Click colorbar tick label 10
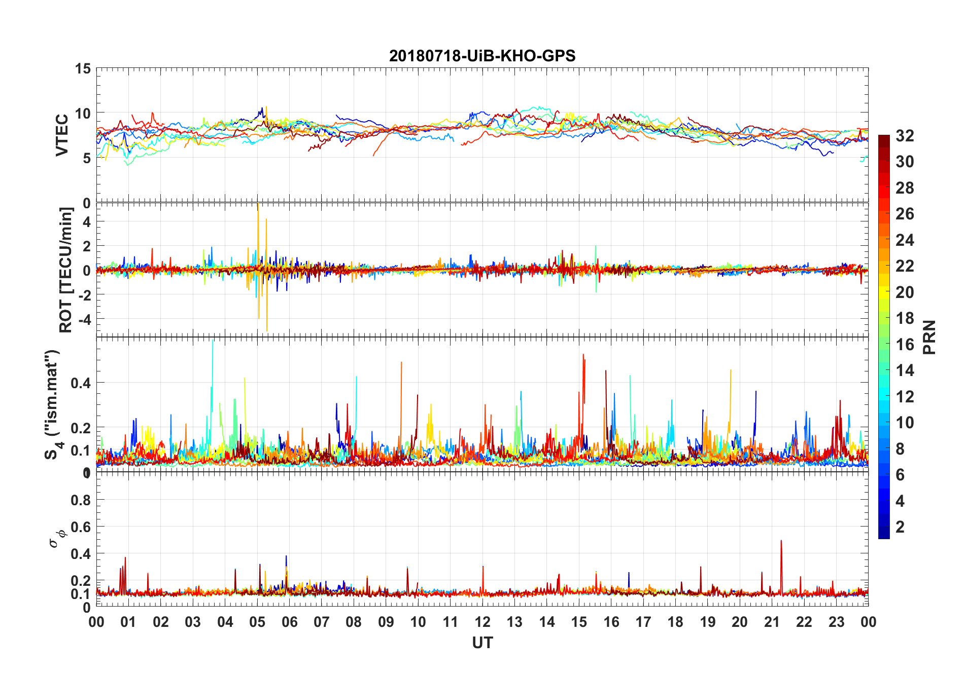This screenshot has height=674, width=965. click(905, 422)
